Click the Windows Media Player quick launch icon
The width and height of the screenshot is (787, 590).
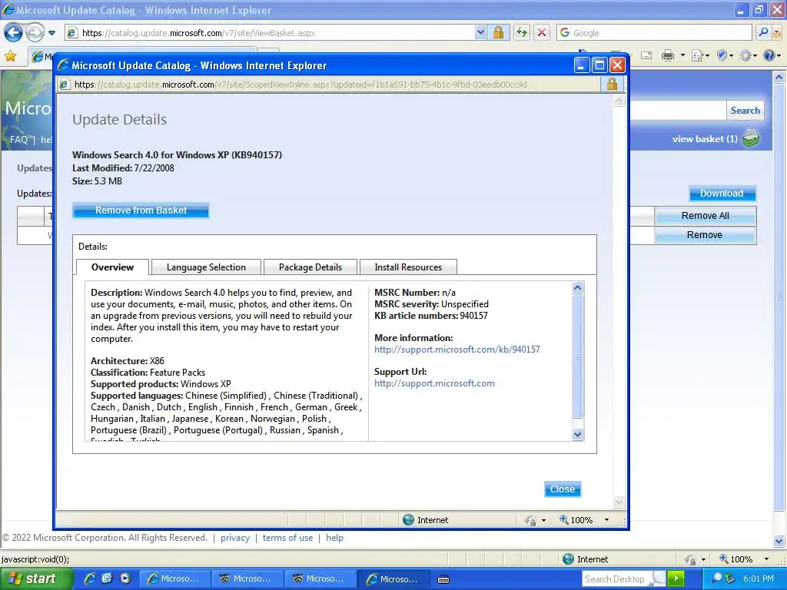[125, 578]
